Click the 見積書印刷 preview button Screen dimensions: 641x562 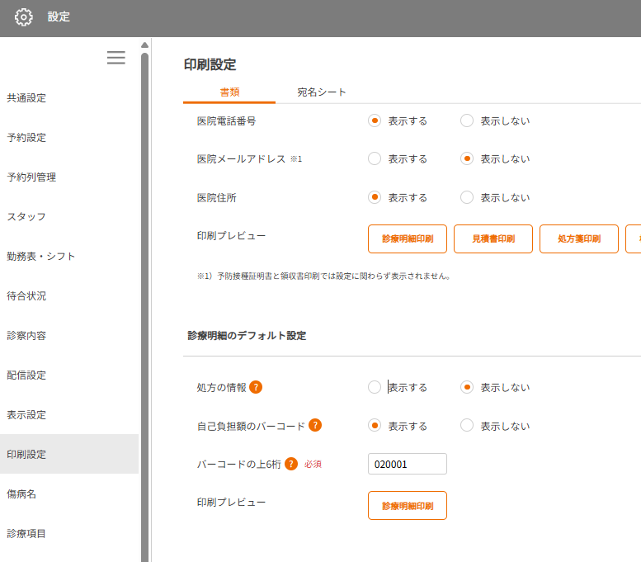coord(493,239)
